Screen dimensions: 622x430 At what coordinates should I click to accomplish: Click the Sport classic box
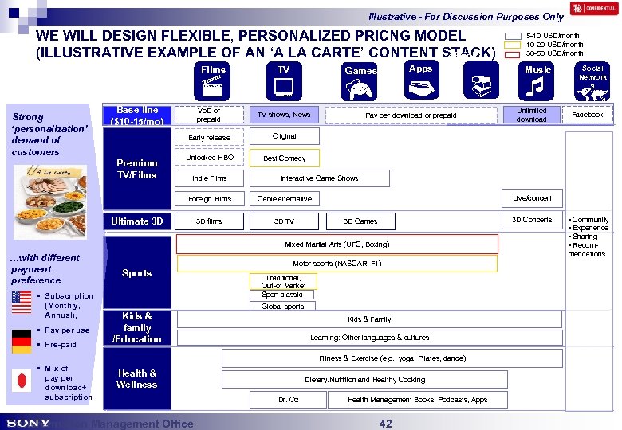click(282, 295)
